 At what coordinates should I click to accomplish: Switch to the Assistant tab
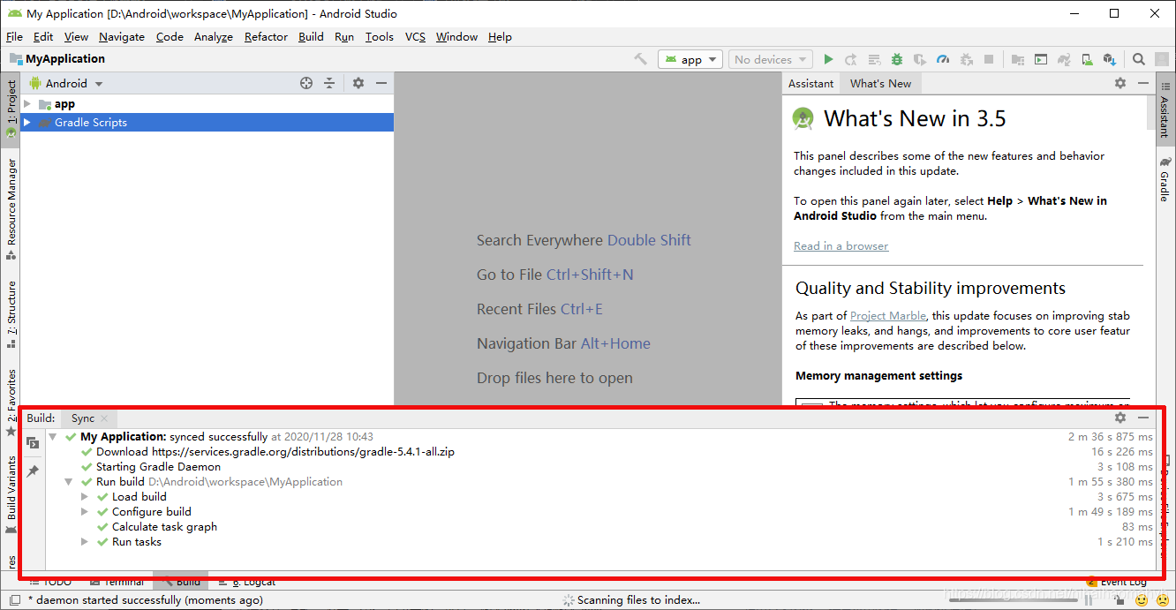(810, 83)
